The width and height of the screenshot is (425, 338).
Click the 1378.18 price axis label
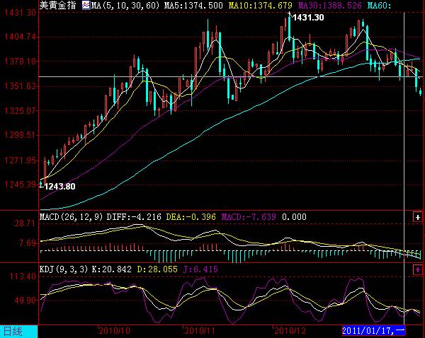[20, 62]
